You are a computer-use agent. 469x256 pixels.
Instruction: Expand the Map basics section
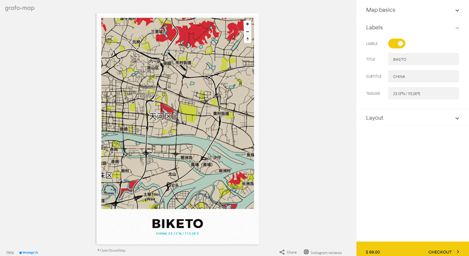tap(457, 10)
